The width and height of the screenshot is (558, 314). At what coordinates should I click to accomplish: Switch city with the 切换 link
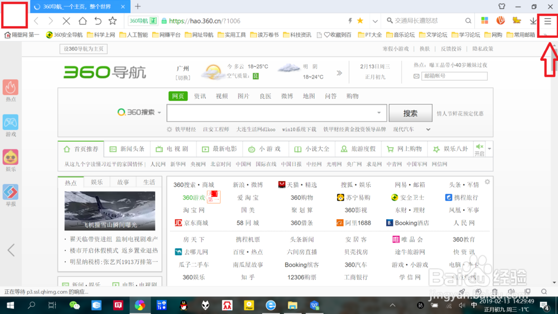pos(183,78)
